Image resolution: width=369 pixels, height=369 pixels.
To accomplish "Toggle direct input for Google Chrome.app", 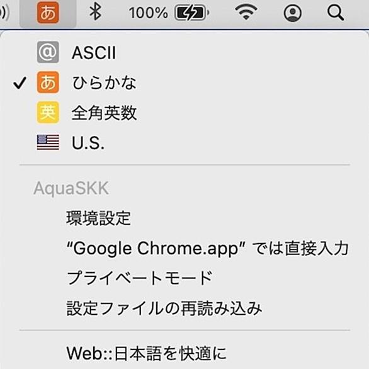I will coord(184,248).
